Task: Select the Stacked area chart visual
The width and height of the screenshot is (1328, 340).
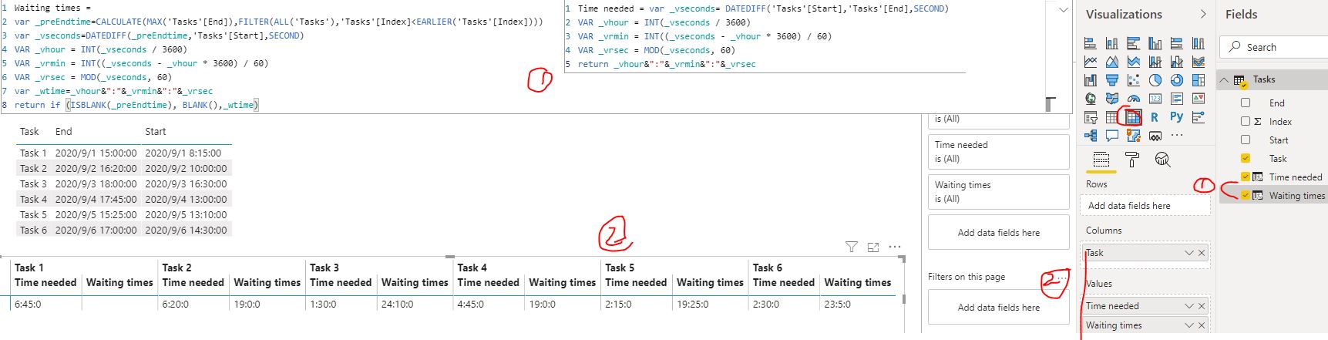Action: point(1134,62)
